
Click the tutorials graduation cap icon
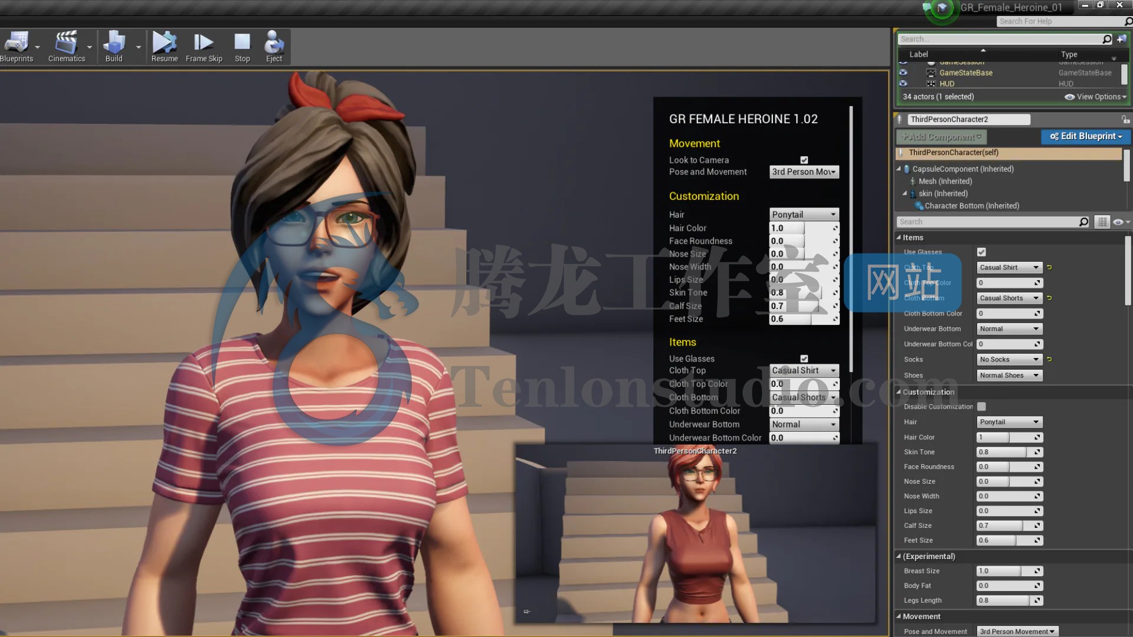[942, 8]
